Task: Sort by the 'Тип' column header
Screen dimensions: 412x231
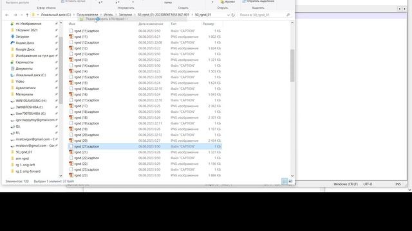Action: pos(173,24)
